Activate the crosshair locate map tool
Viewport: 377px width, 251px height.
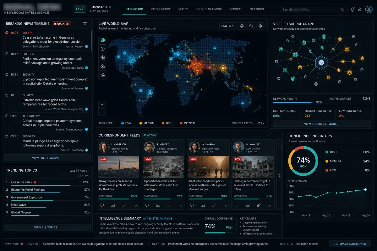tap(102, 49)
